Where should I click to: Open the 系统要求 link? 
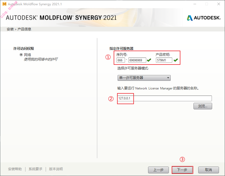(x=35, y=169)
